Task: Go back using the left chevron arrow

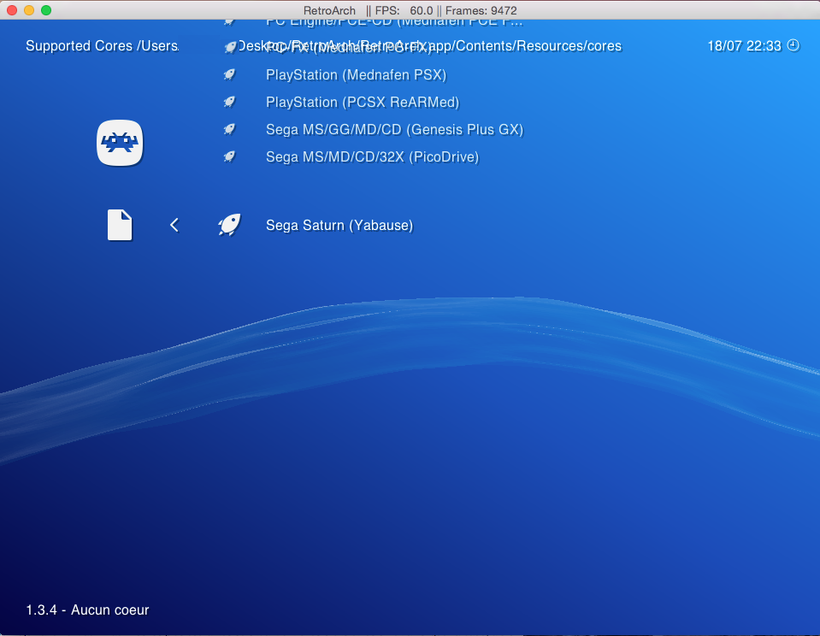Action: point(174,225)
